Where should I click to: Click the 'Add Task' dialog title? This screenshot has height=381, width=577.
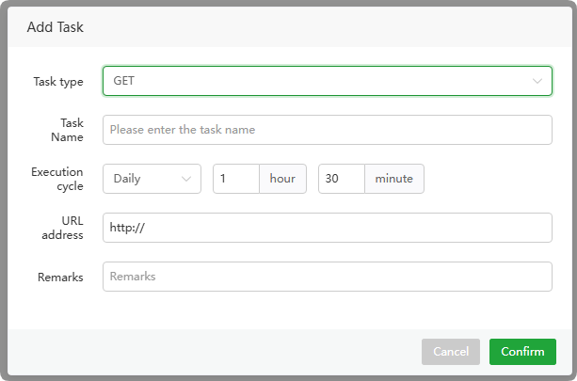56,27
